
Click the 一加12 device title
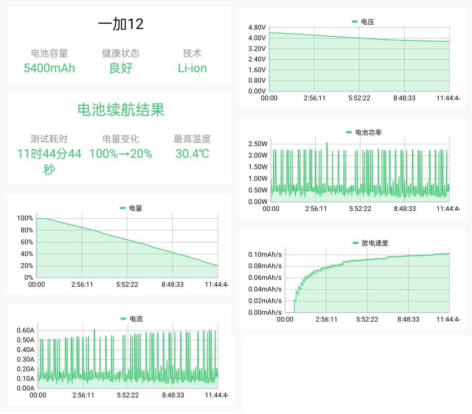[x=121, y=24]
